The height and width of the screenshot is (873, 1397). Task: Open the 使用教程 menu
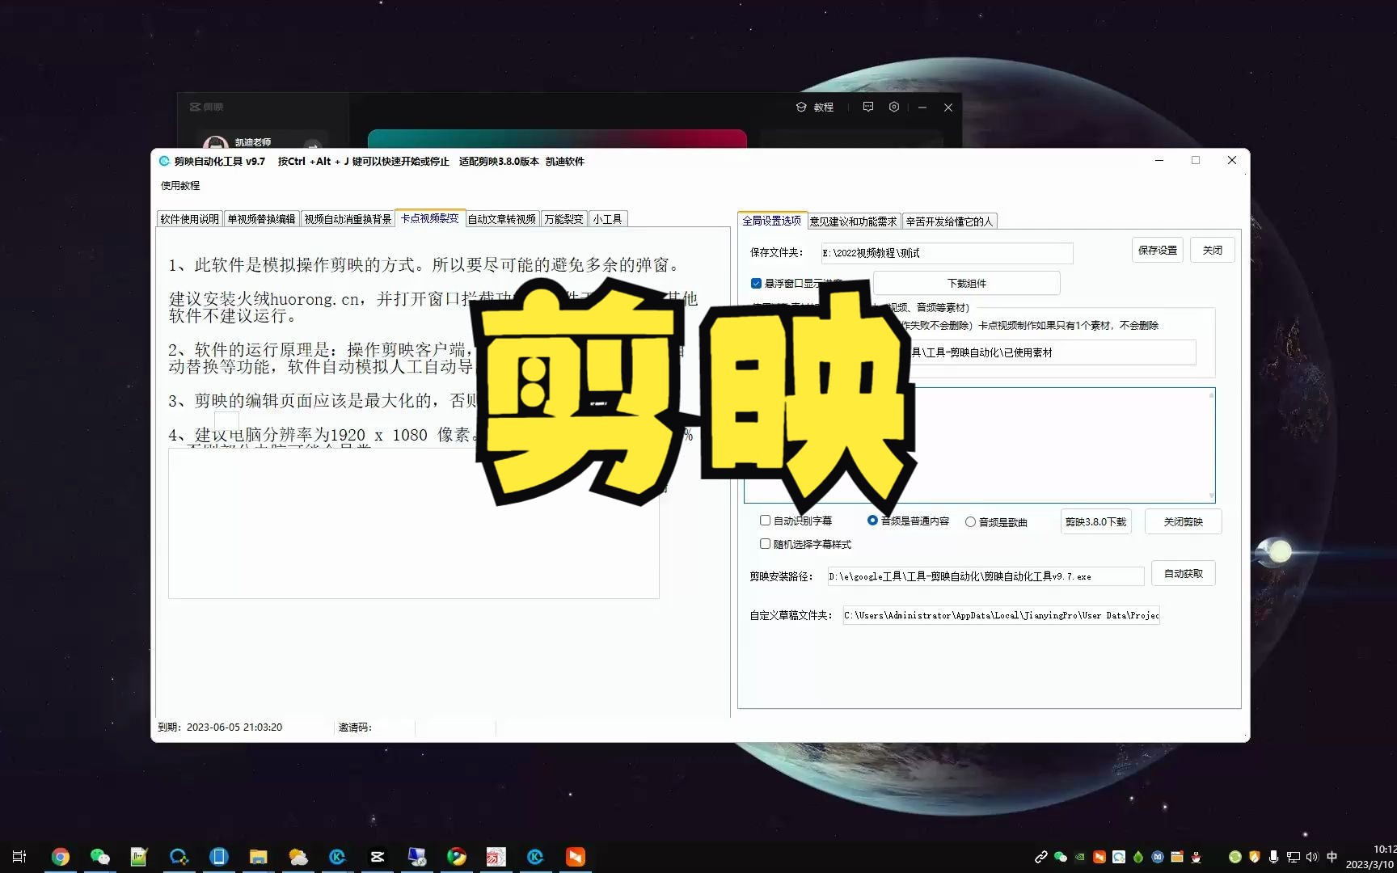pos(180,185)
